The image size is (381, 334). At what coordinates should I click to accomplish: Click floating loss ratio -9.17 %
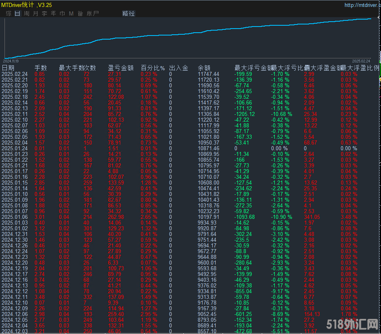click(x=280, y=291)
